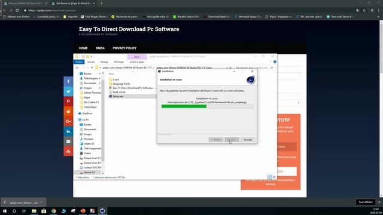Bookmark this page with star icon
This screenshot has width=383, height=215.
click(x=364, y=11)
